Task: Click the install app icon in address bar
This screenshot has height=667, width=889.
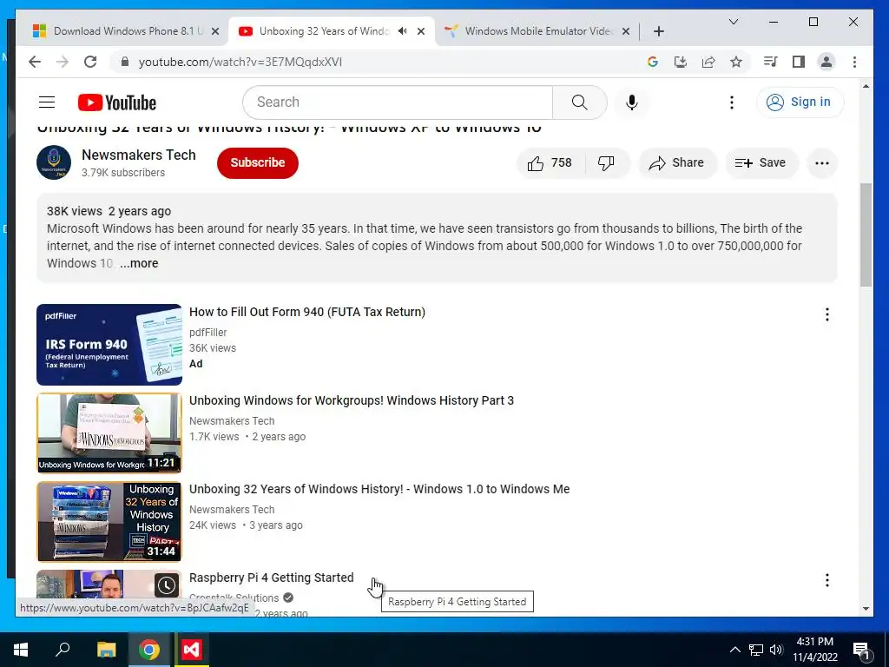Action: (x=681, y=62)
